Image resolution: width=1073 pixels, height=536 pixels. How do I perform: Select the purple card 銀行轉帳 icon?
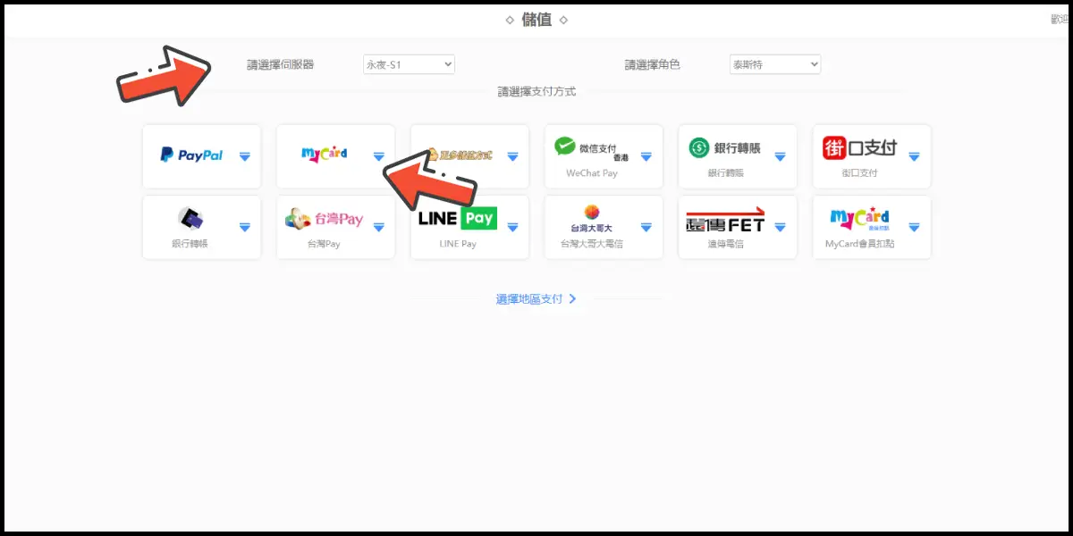190,218
